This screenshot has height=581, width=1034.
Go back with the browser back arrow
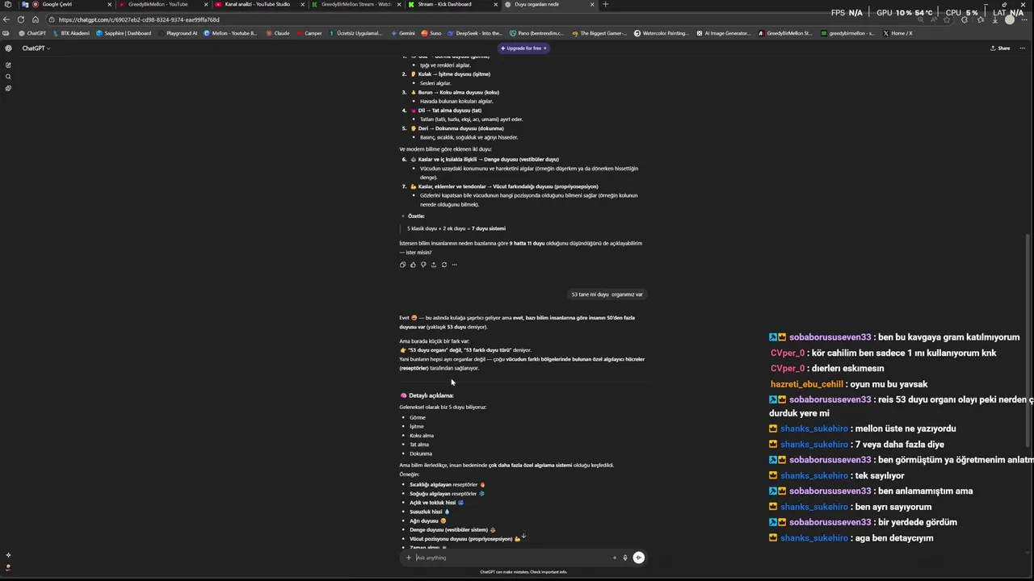[7, 19]
